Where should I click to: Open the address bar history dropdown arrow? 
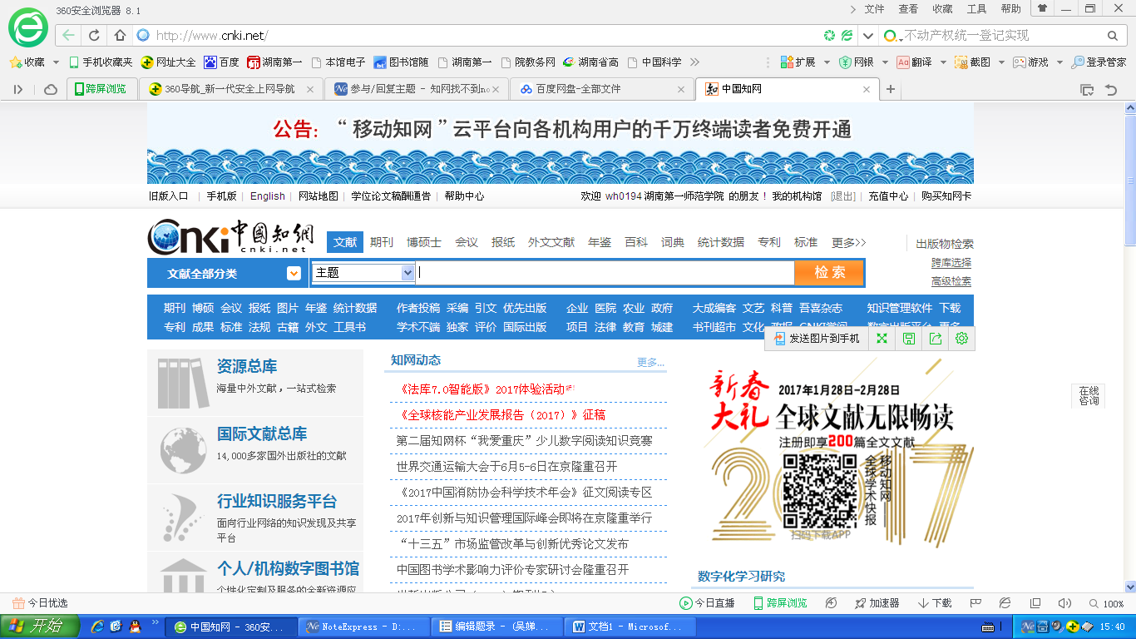tap(868, 36)
